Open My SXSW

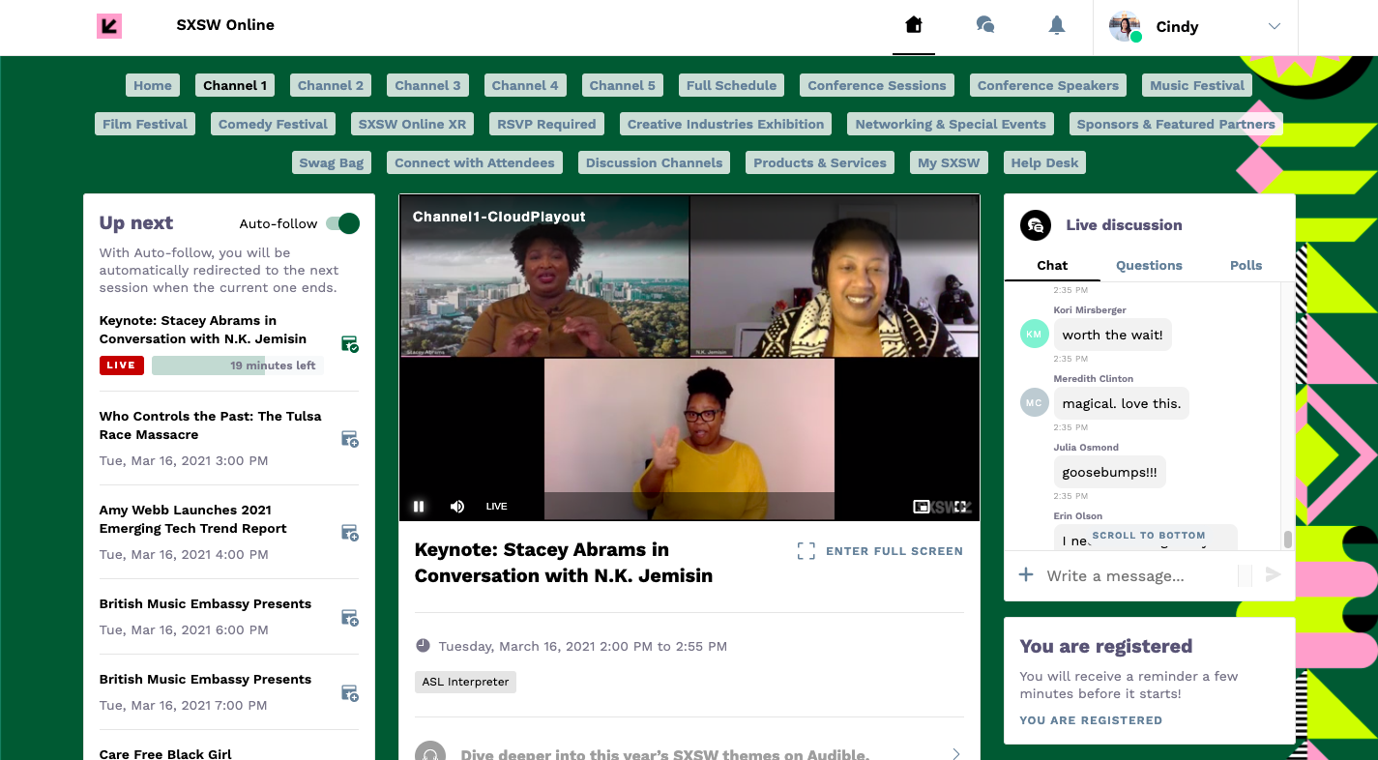[949, 162]
